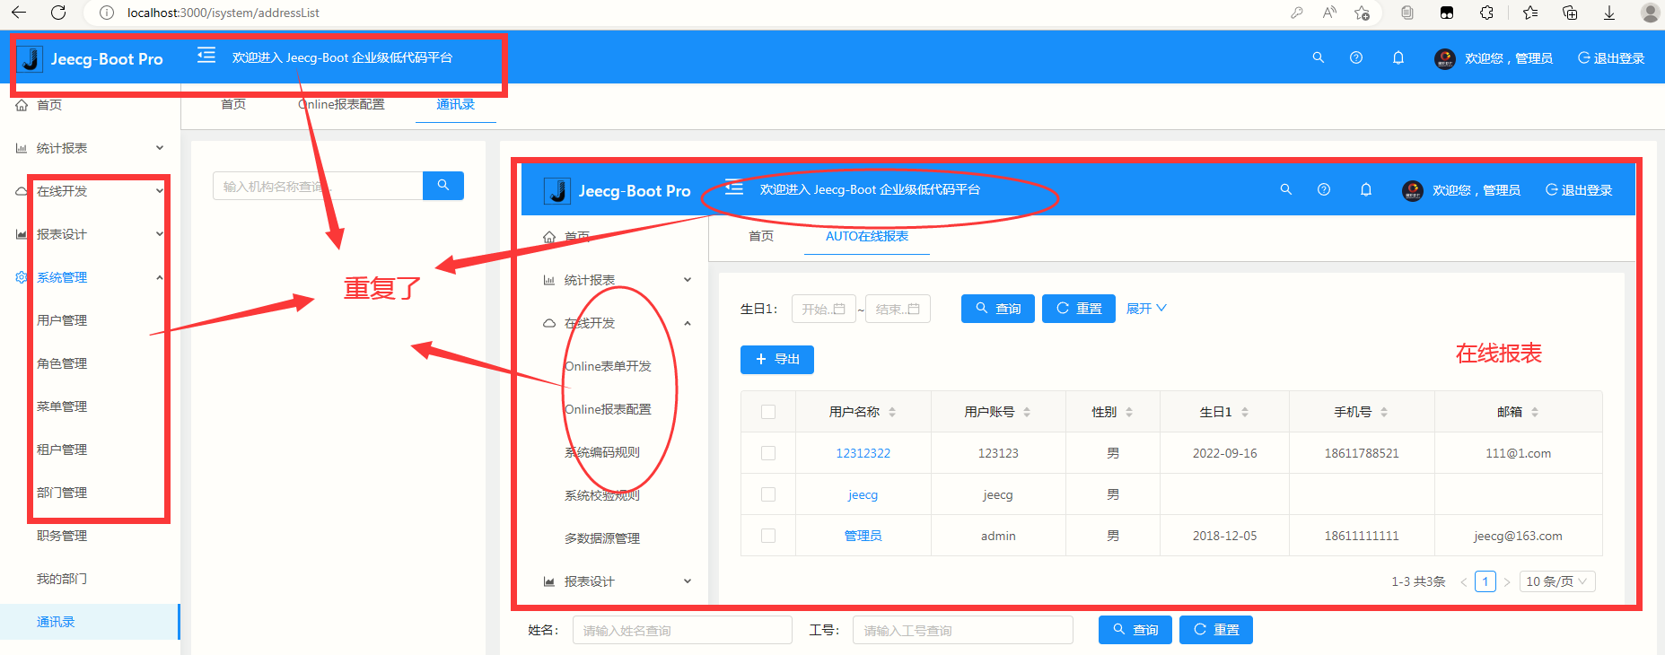This screenshot has height=655, width=1665.
Task: Toggle the menu fold icon in the outer header
Action: click(x=206, y=56)
